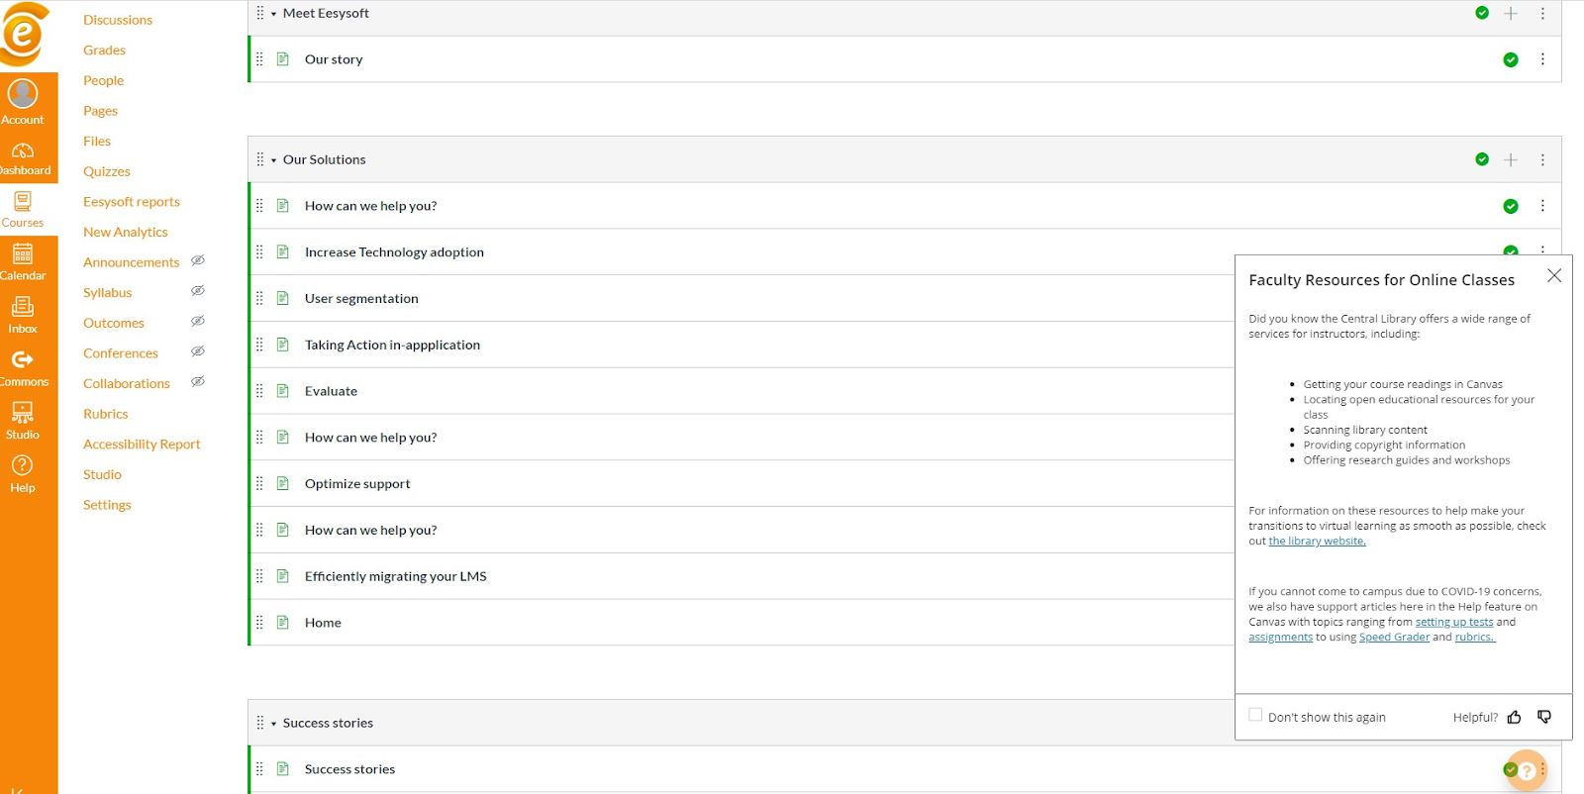Follow the library website link
The width and height of the screenshot is (1584, 794).
tap(1317, 542)
